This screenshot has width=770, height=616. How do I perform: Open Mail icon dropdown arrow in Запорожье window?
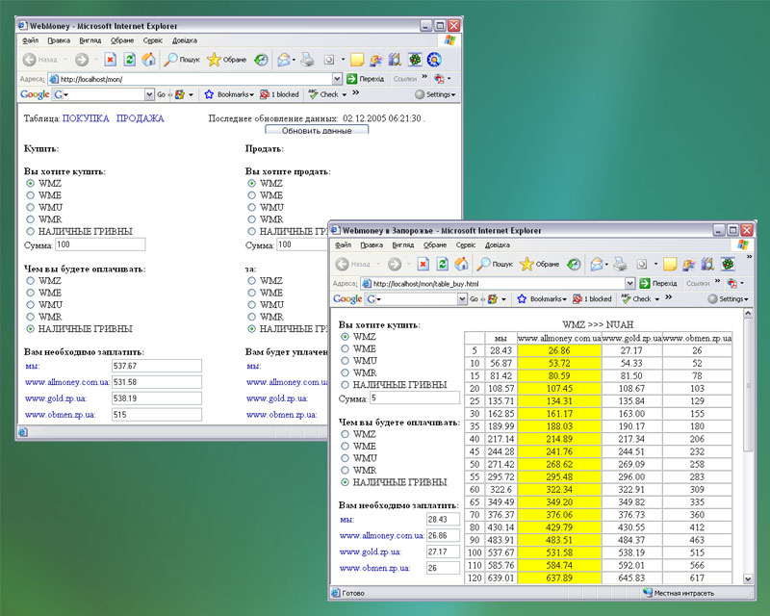coord(607,265)
